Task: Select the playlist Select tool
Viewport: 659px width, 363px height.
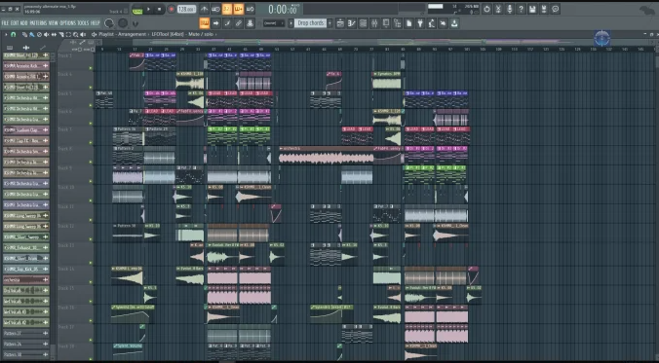Action: click(x=68, y=34)
